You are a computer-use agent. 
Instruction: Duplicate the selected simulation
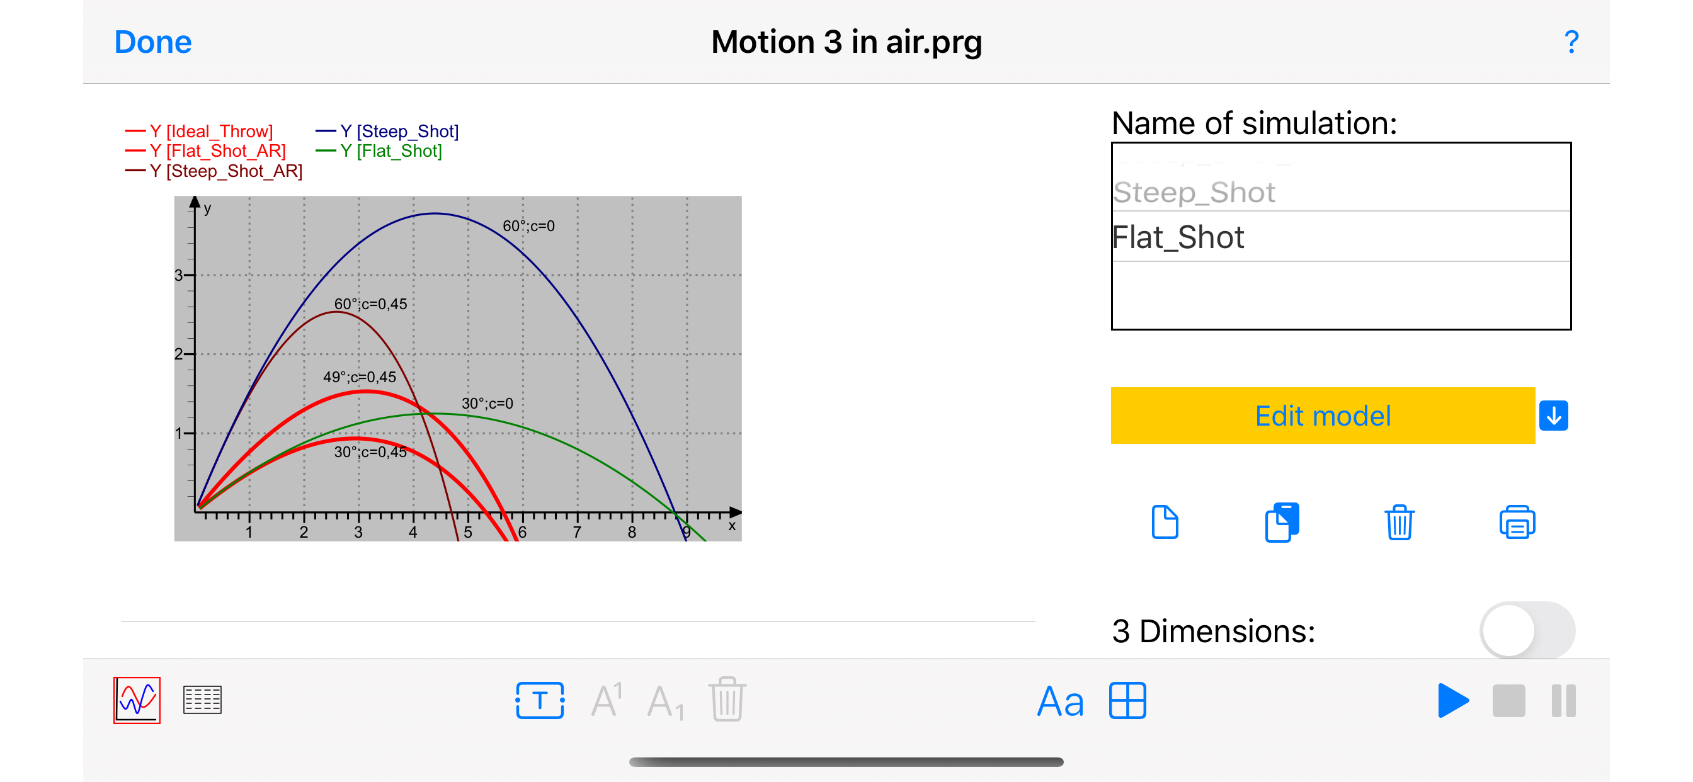1282,523
